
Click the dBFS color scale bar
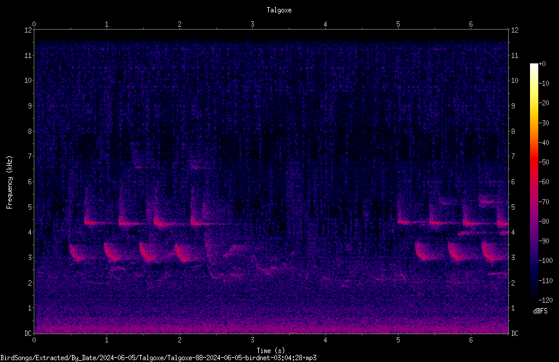pos(534,181)
